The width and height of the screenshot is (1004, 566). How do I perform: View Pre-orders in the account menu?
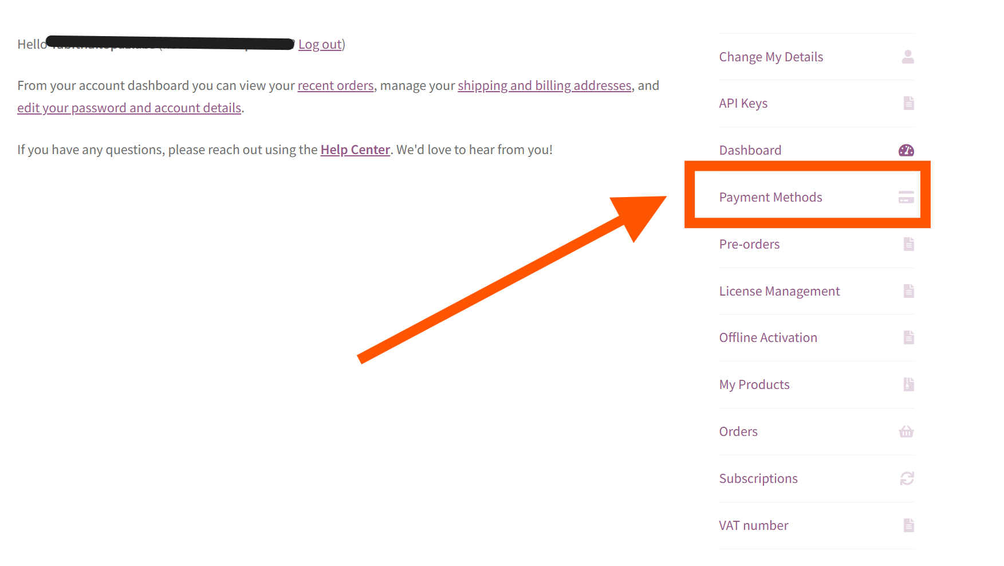(749, 244)
